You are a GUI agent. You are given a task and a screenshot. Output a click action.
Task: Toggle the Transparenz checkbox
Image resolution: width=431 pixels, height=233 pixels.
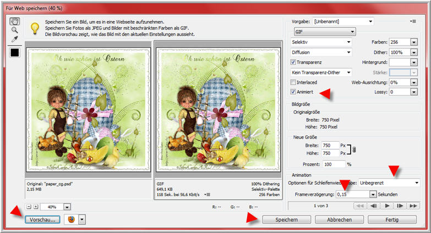[293, 62]
